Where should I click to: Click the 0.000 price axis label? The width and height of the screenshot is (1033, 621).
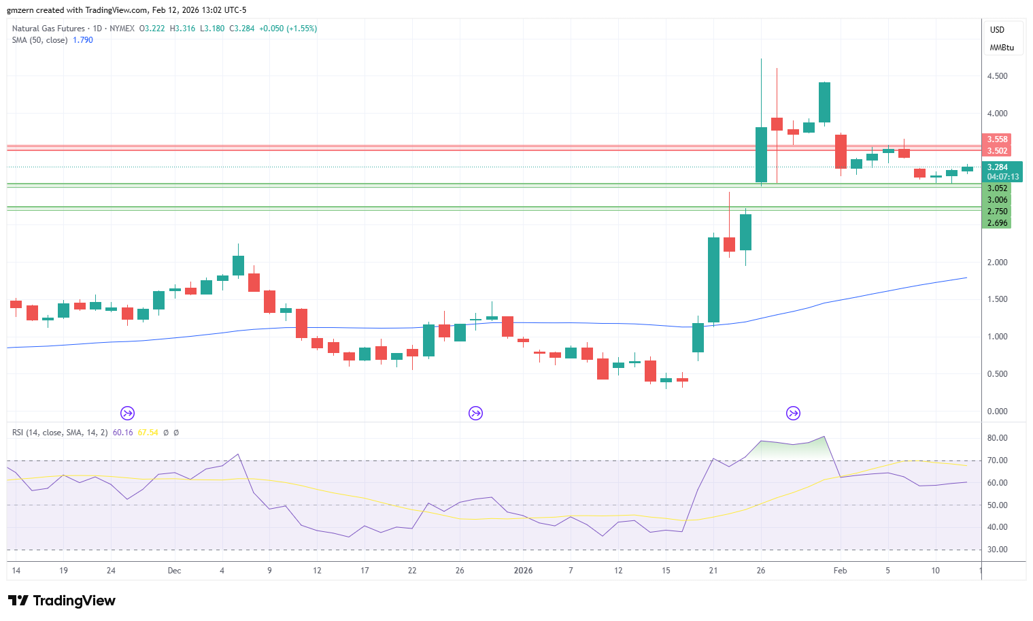tap(998, 412)
